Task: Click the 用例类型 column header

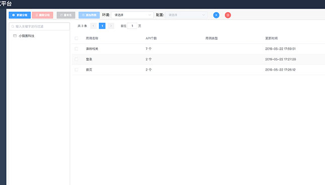Action: pyautogui.click(x=212, y=38)
